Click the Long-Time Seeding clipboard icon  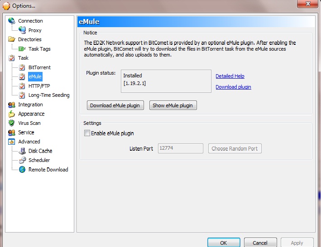point(22,95)
